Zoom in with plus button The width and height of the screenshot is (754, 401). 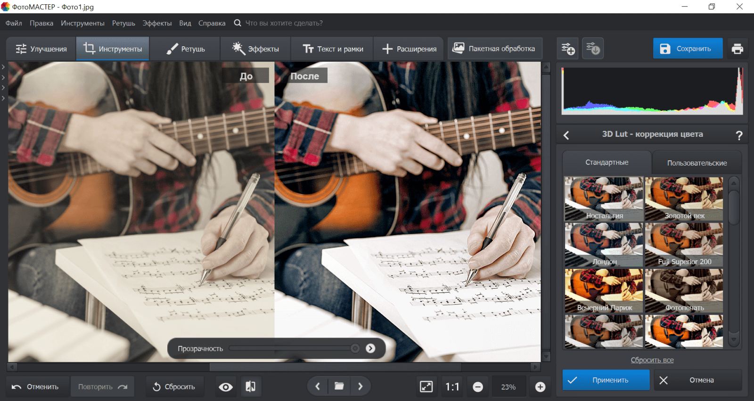540,387
